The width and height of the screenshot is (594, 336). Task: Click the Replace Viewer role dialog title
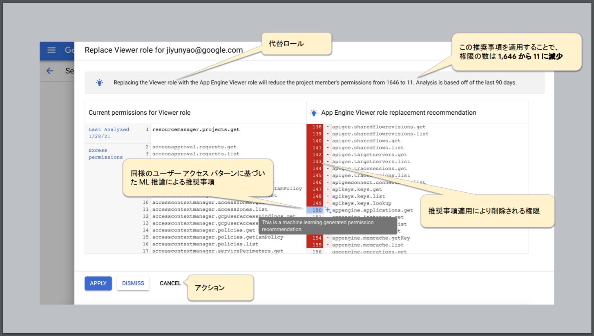(163, 50)
